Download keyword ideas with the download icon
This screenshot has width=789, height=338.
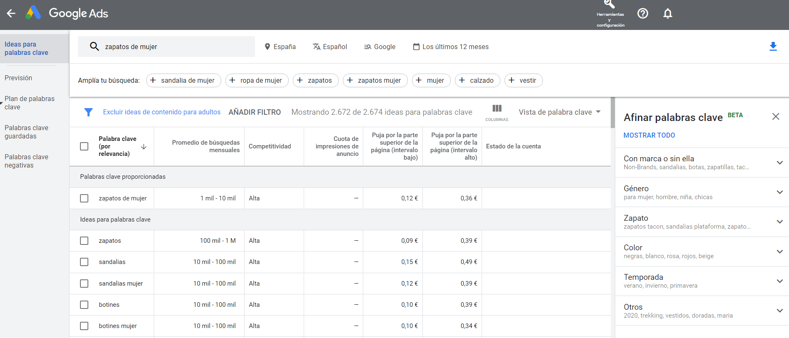(x=773, y=47)
